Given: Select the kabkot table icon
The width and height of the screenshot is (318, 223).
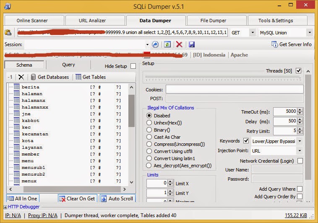Looking at the screenshot, I should click(x=17, y=120).
